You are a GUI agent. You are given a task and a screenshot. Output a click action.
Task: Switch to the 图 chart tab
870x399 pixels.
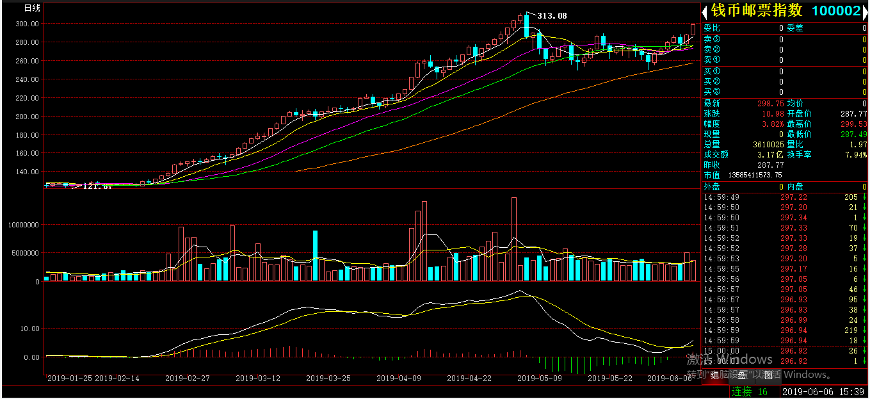coord(768,376)
